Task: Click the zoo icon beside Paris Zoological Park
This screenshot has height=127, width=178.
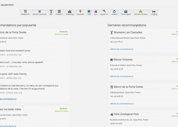Action: (x=112, y=114)
